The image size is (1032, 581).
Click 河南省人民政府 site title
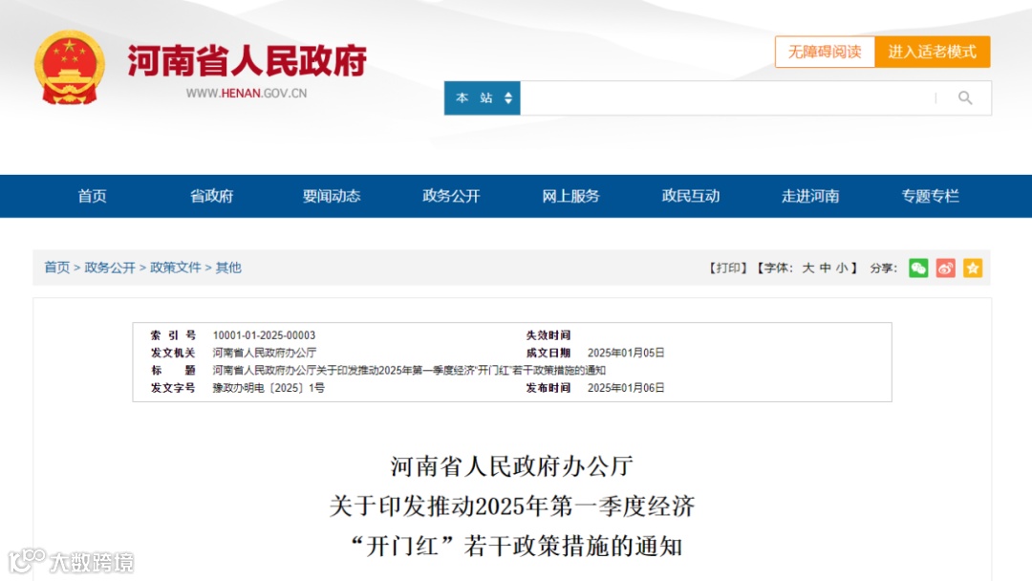click(x=247, y=61)
